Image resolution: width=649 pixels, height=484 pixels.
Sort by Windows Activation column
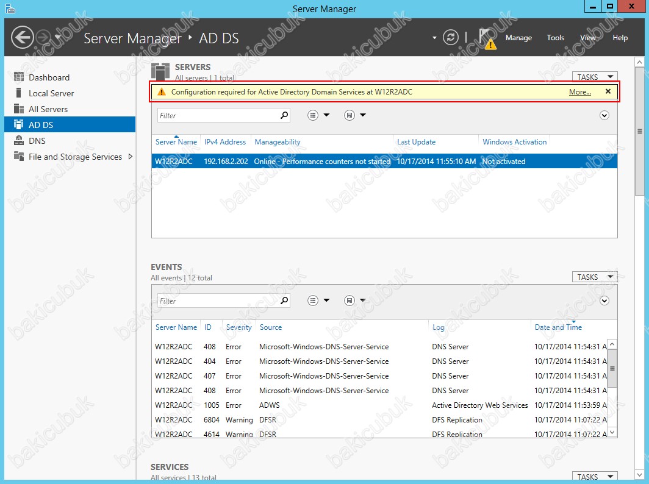pyautogui.click(x=514, y=142)
